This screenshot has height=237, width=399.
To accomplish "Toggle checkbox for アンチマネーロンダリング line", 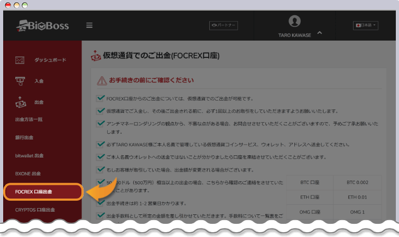I will click(100, 123).
